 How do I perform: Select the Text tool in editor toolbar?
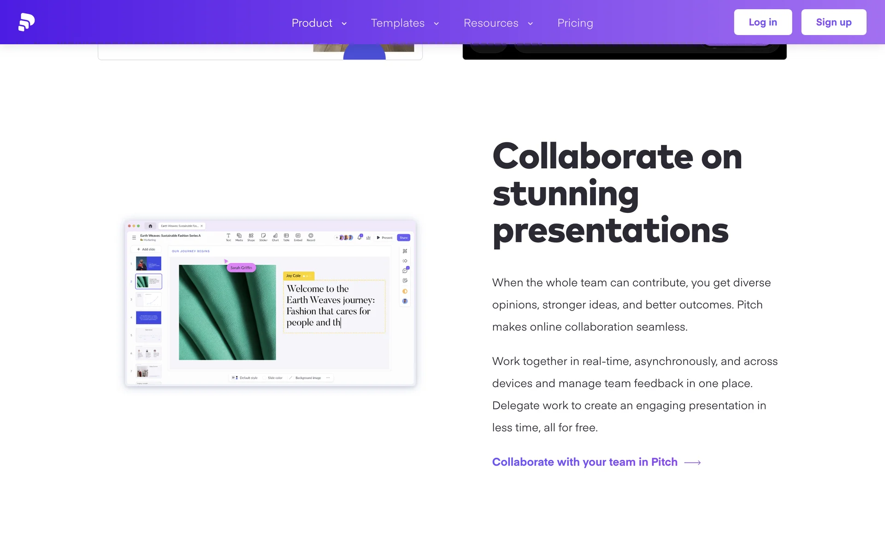(x=228, y=237)
